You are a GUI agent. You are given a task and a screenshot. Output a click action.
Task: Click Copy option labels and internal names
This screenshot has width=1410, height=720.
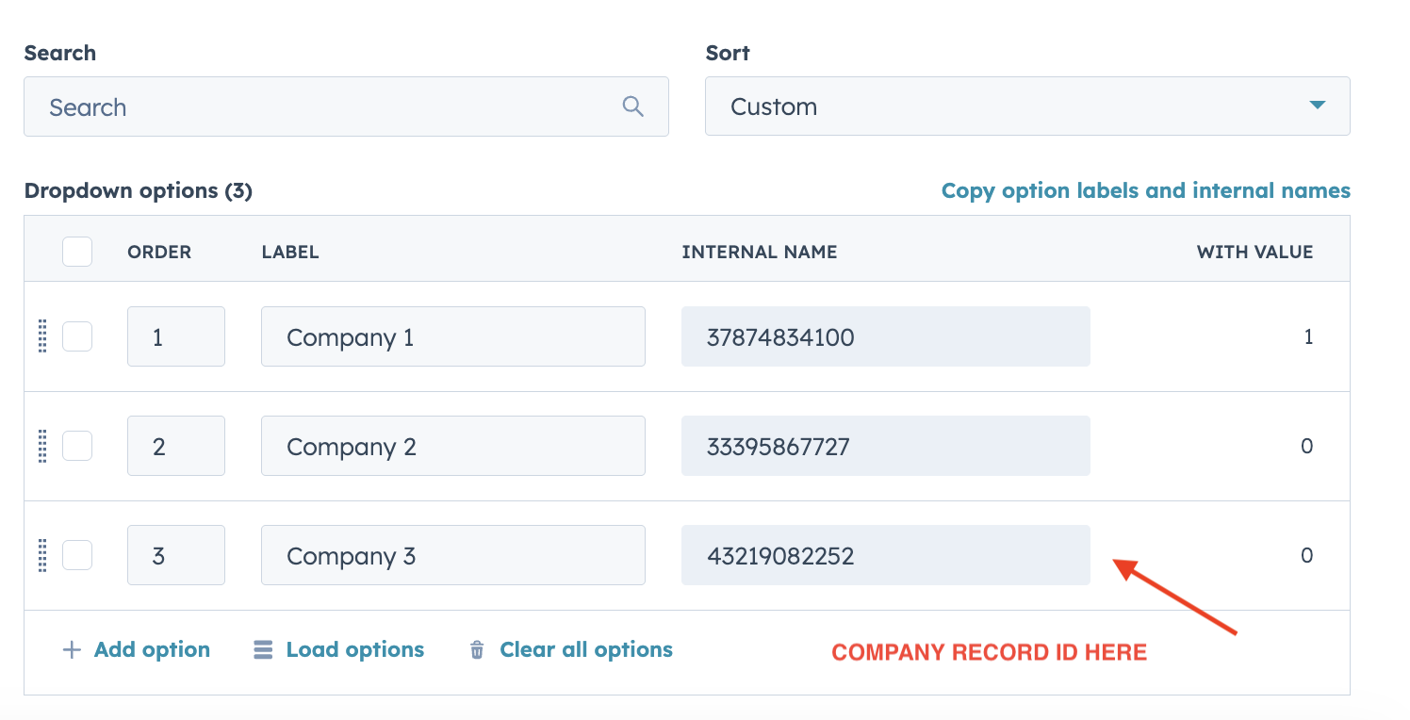pos(1145,191)
